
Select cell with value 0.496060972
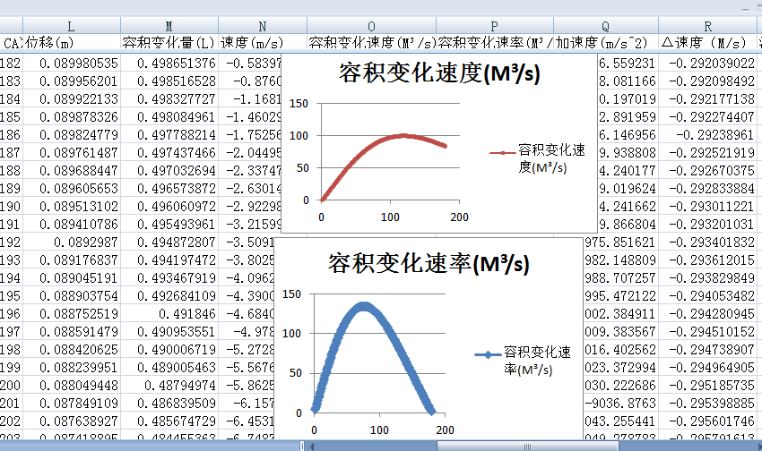(169, 206)
